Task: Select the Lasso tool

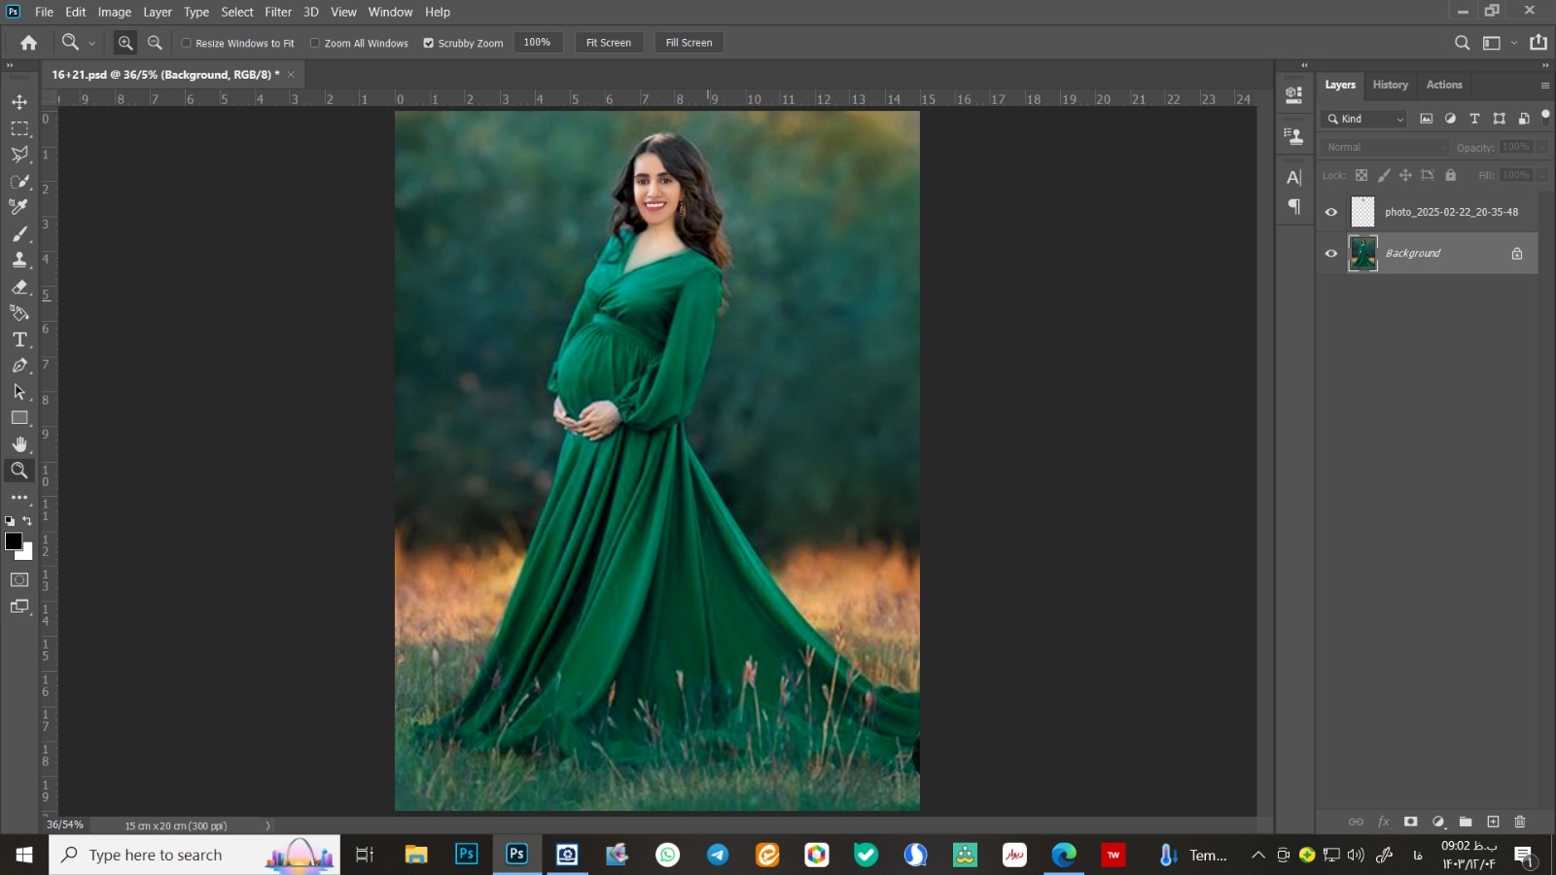Action: tap(19, 155)
